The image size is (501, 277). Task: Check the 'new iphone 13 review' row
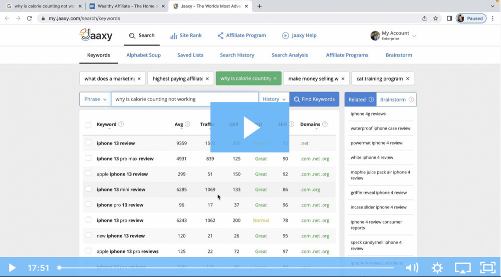89,235
